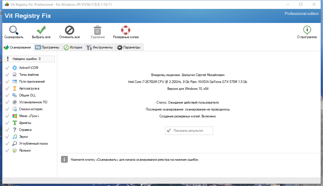Select the Общие DLL category label
The height and width of the screenshot is (186, 323).
(x=27, y=95)
